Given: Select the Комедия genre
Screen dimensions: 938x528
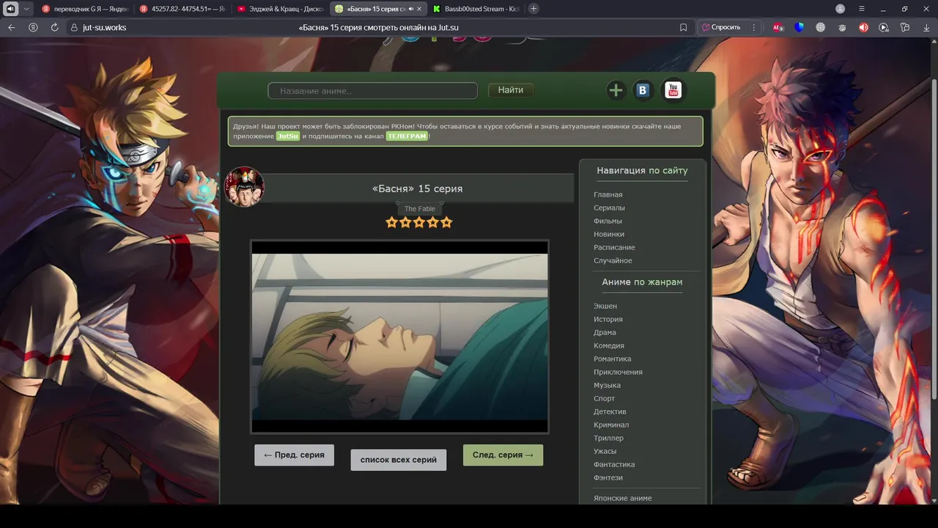Looking at the screenshot, I should click(x=609, y=345).
